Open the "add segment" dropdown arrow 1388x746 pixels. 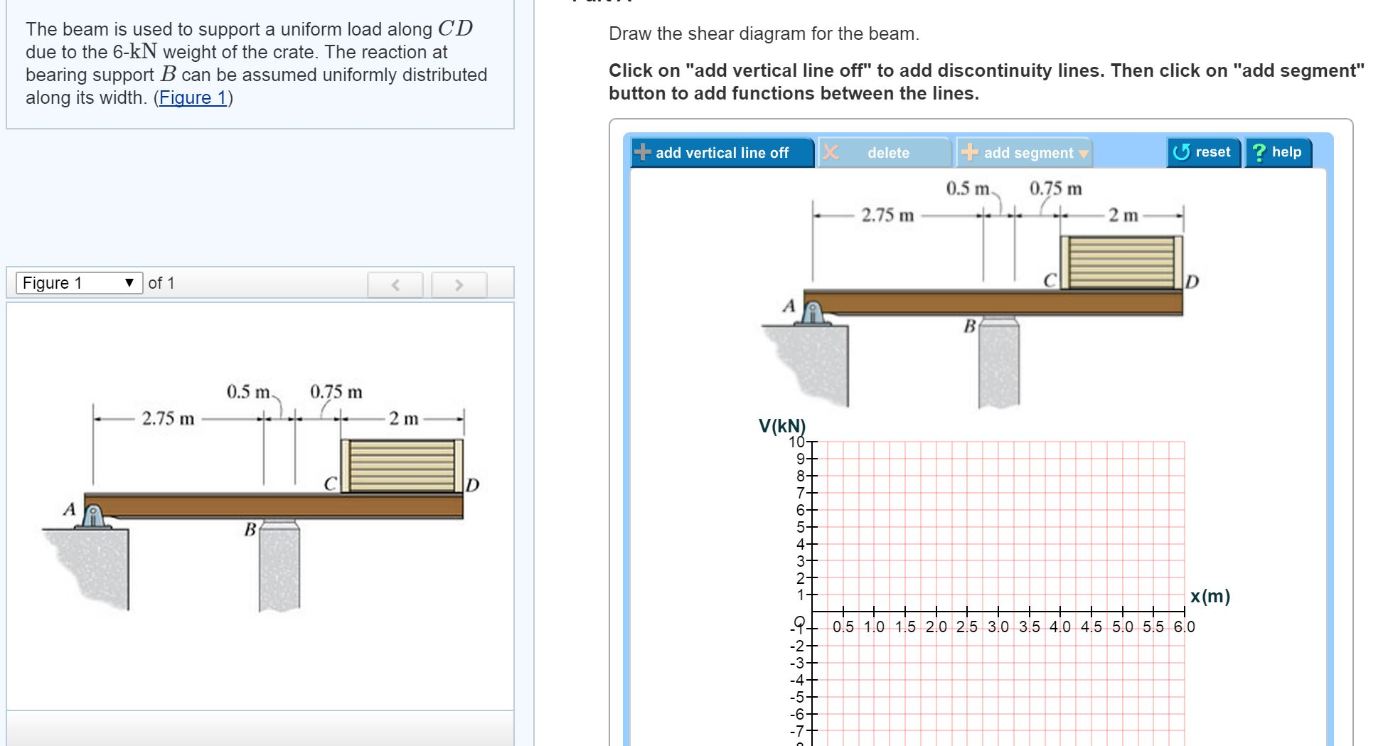[x=1082, y=153]
